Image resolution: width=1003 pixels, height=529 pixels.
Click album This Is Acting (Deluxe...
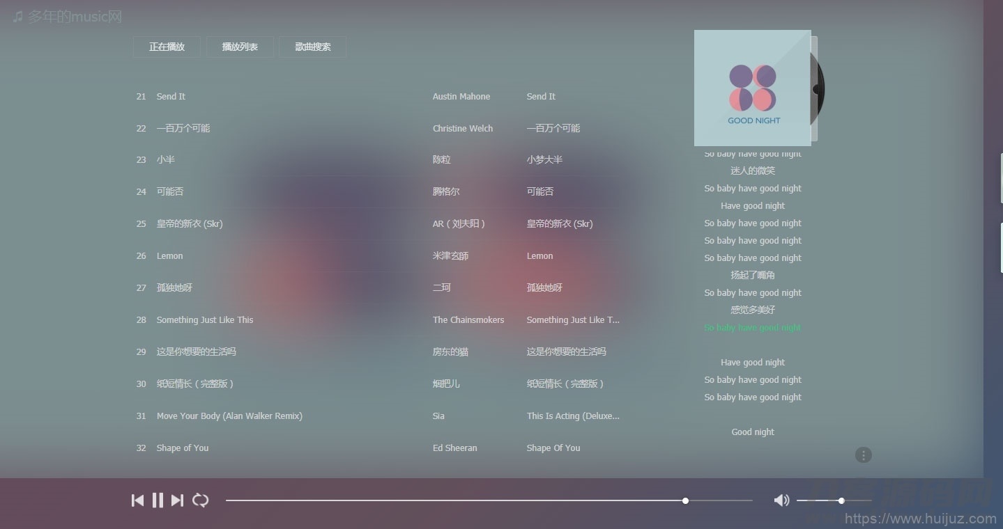pos(573,416)
